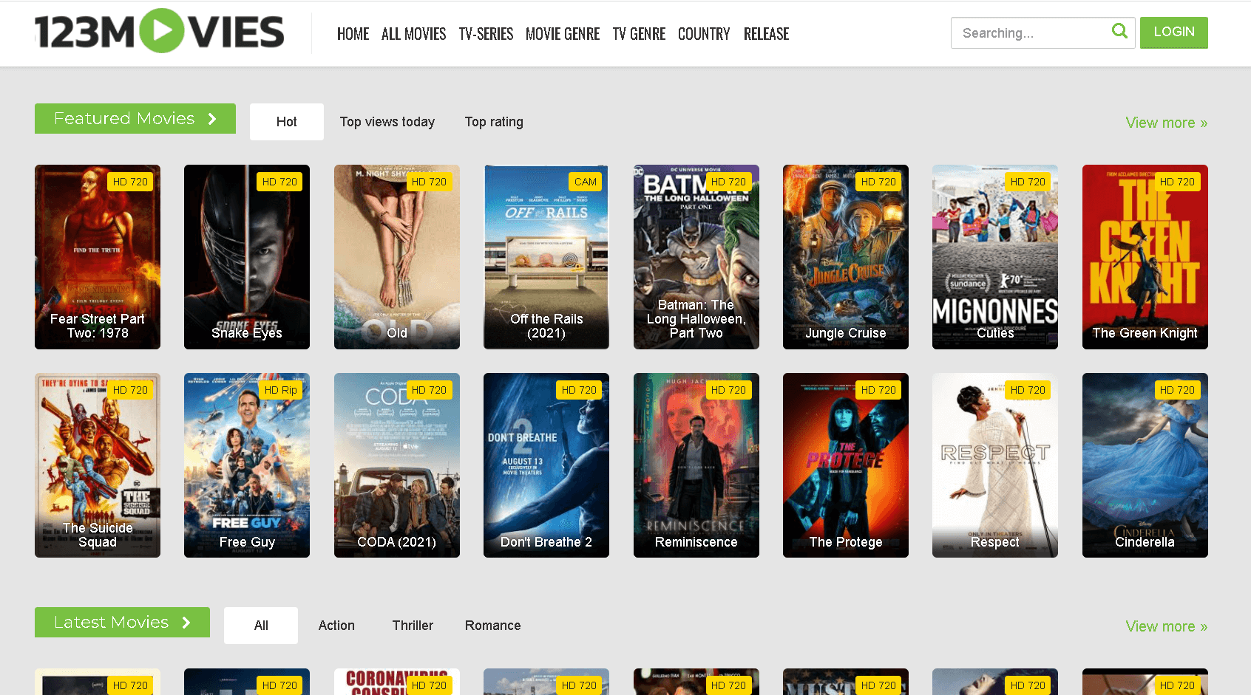
Task: Click the CAM badge on Off the Rails
Action: pyautogui.click(x=585, y=182)
